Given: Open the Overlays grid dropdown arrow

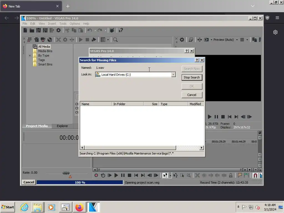Looking at the screenshot, I should click(247, 40).
